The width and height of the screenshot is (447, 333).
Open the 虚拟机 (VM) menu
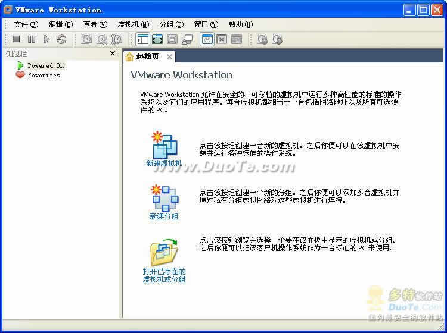click(133, 24)
